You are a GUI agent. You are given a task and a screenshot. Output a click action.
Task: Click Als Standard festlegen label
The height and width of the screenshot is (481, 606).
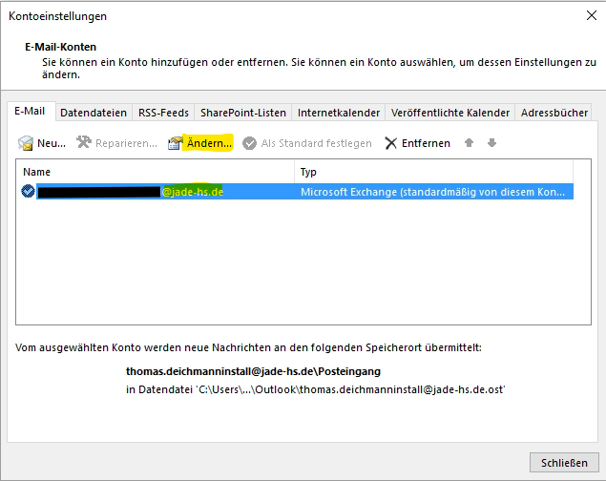pos(316,143)
